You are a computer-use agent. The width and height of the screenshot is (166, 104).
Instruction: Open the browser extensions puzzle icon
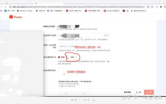point(161,7)
